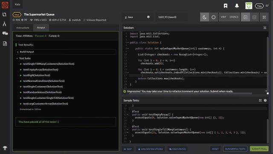Switch to the Instructions tab
This screenshot has height=154, width=273.
click(23, 28)
